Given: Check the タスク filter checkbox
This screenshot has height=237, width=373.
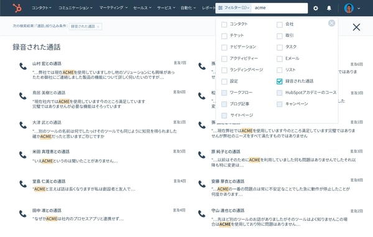Looking at the screenshot, I should (x=280, y=47).
